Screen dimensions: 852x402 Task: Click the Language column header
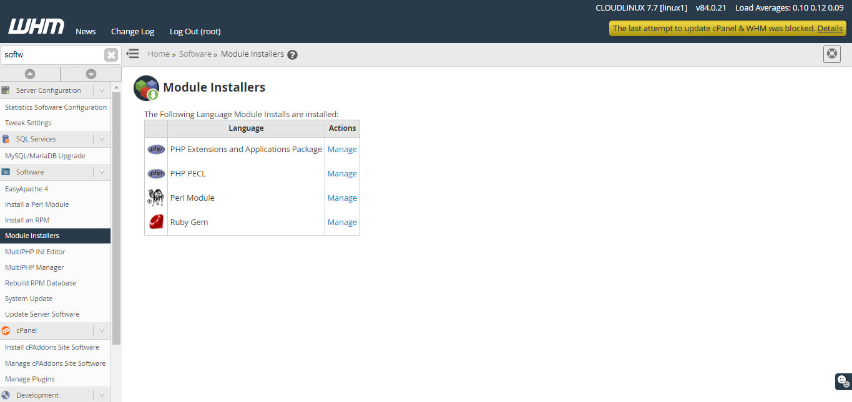(246, 128)
